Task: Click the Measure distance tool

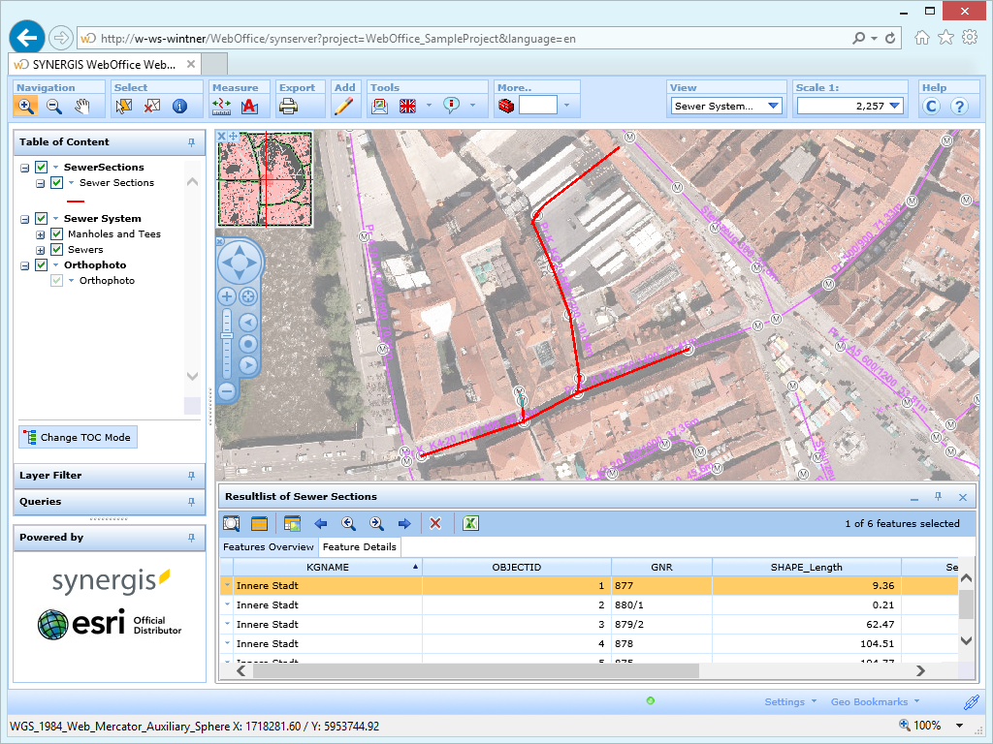Action: tap(223, 107)
